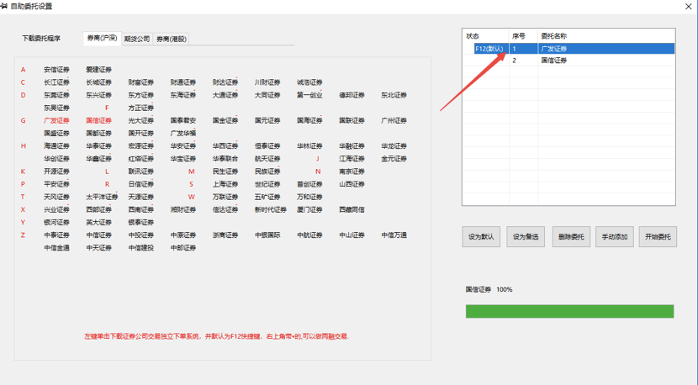Select 广发华福 broker
698x385 pixels.
183,133
